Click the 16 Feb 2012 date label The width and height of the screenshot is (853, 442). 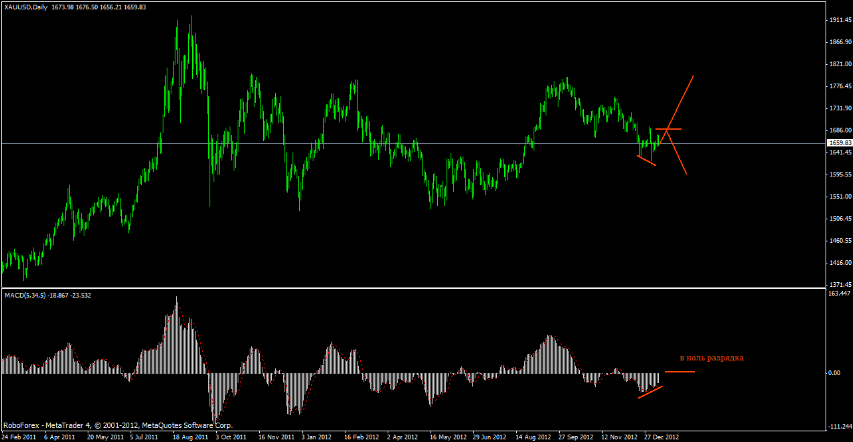pos(361,437)
